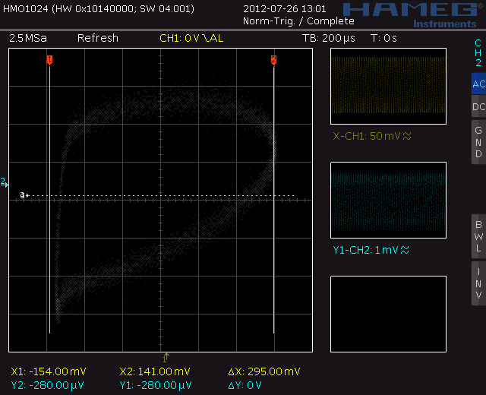This screenshot has width=486, height=395.
Task: Click cursor 2 marker at top of display
Action: tap(273, 59)
